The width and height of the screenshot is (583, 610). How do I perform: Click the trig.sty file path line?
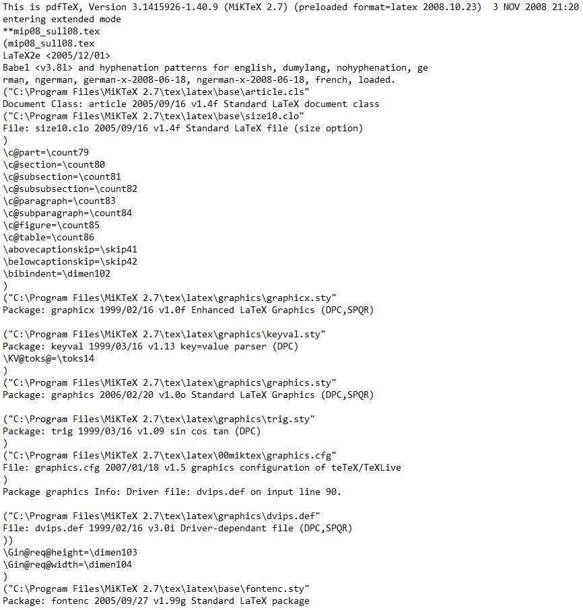tap(159, 419)
